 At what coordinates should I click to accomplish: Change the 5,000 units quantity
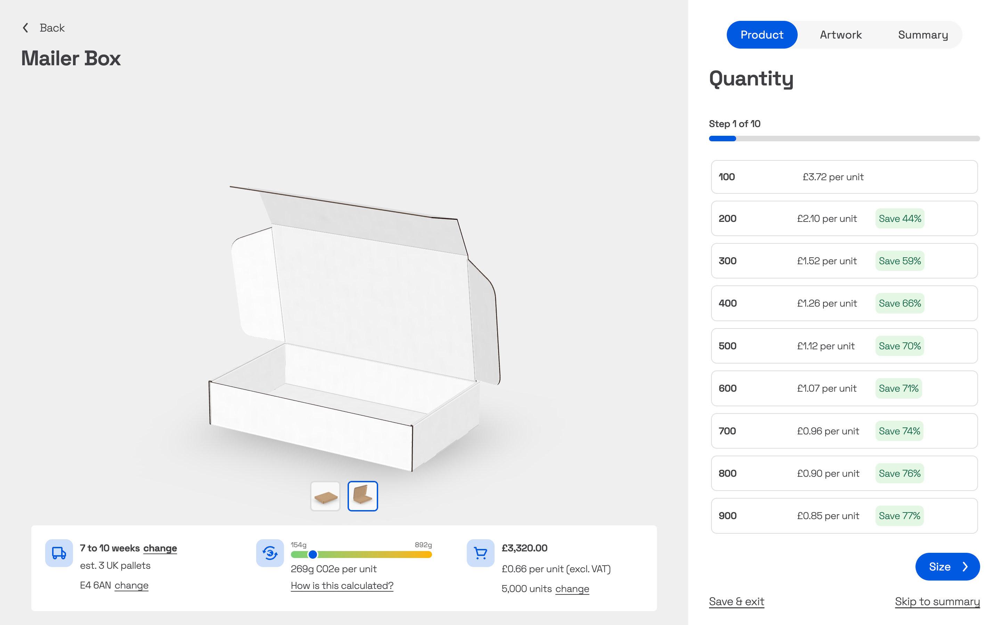pyautogui.click(x=572, y=589)
